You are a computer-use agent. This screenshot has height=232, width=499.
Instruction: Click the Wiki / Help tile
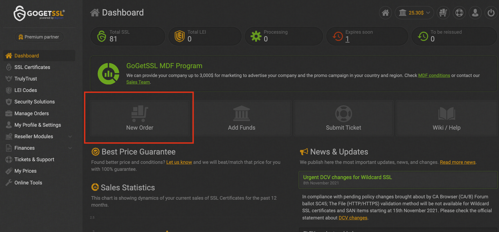pyautogui.click(x=447, y=118)
